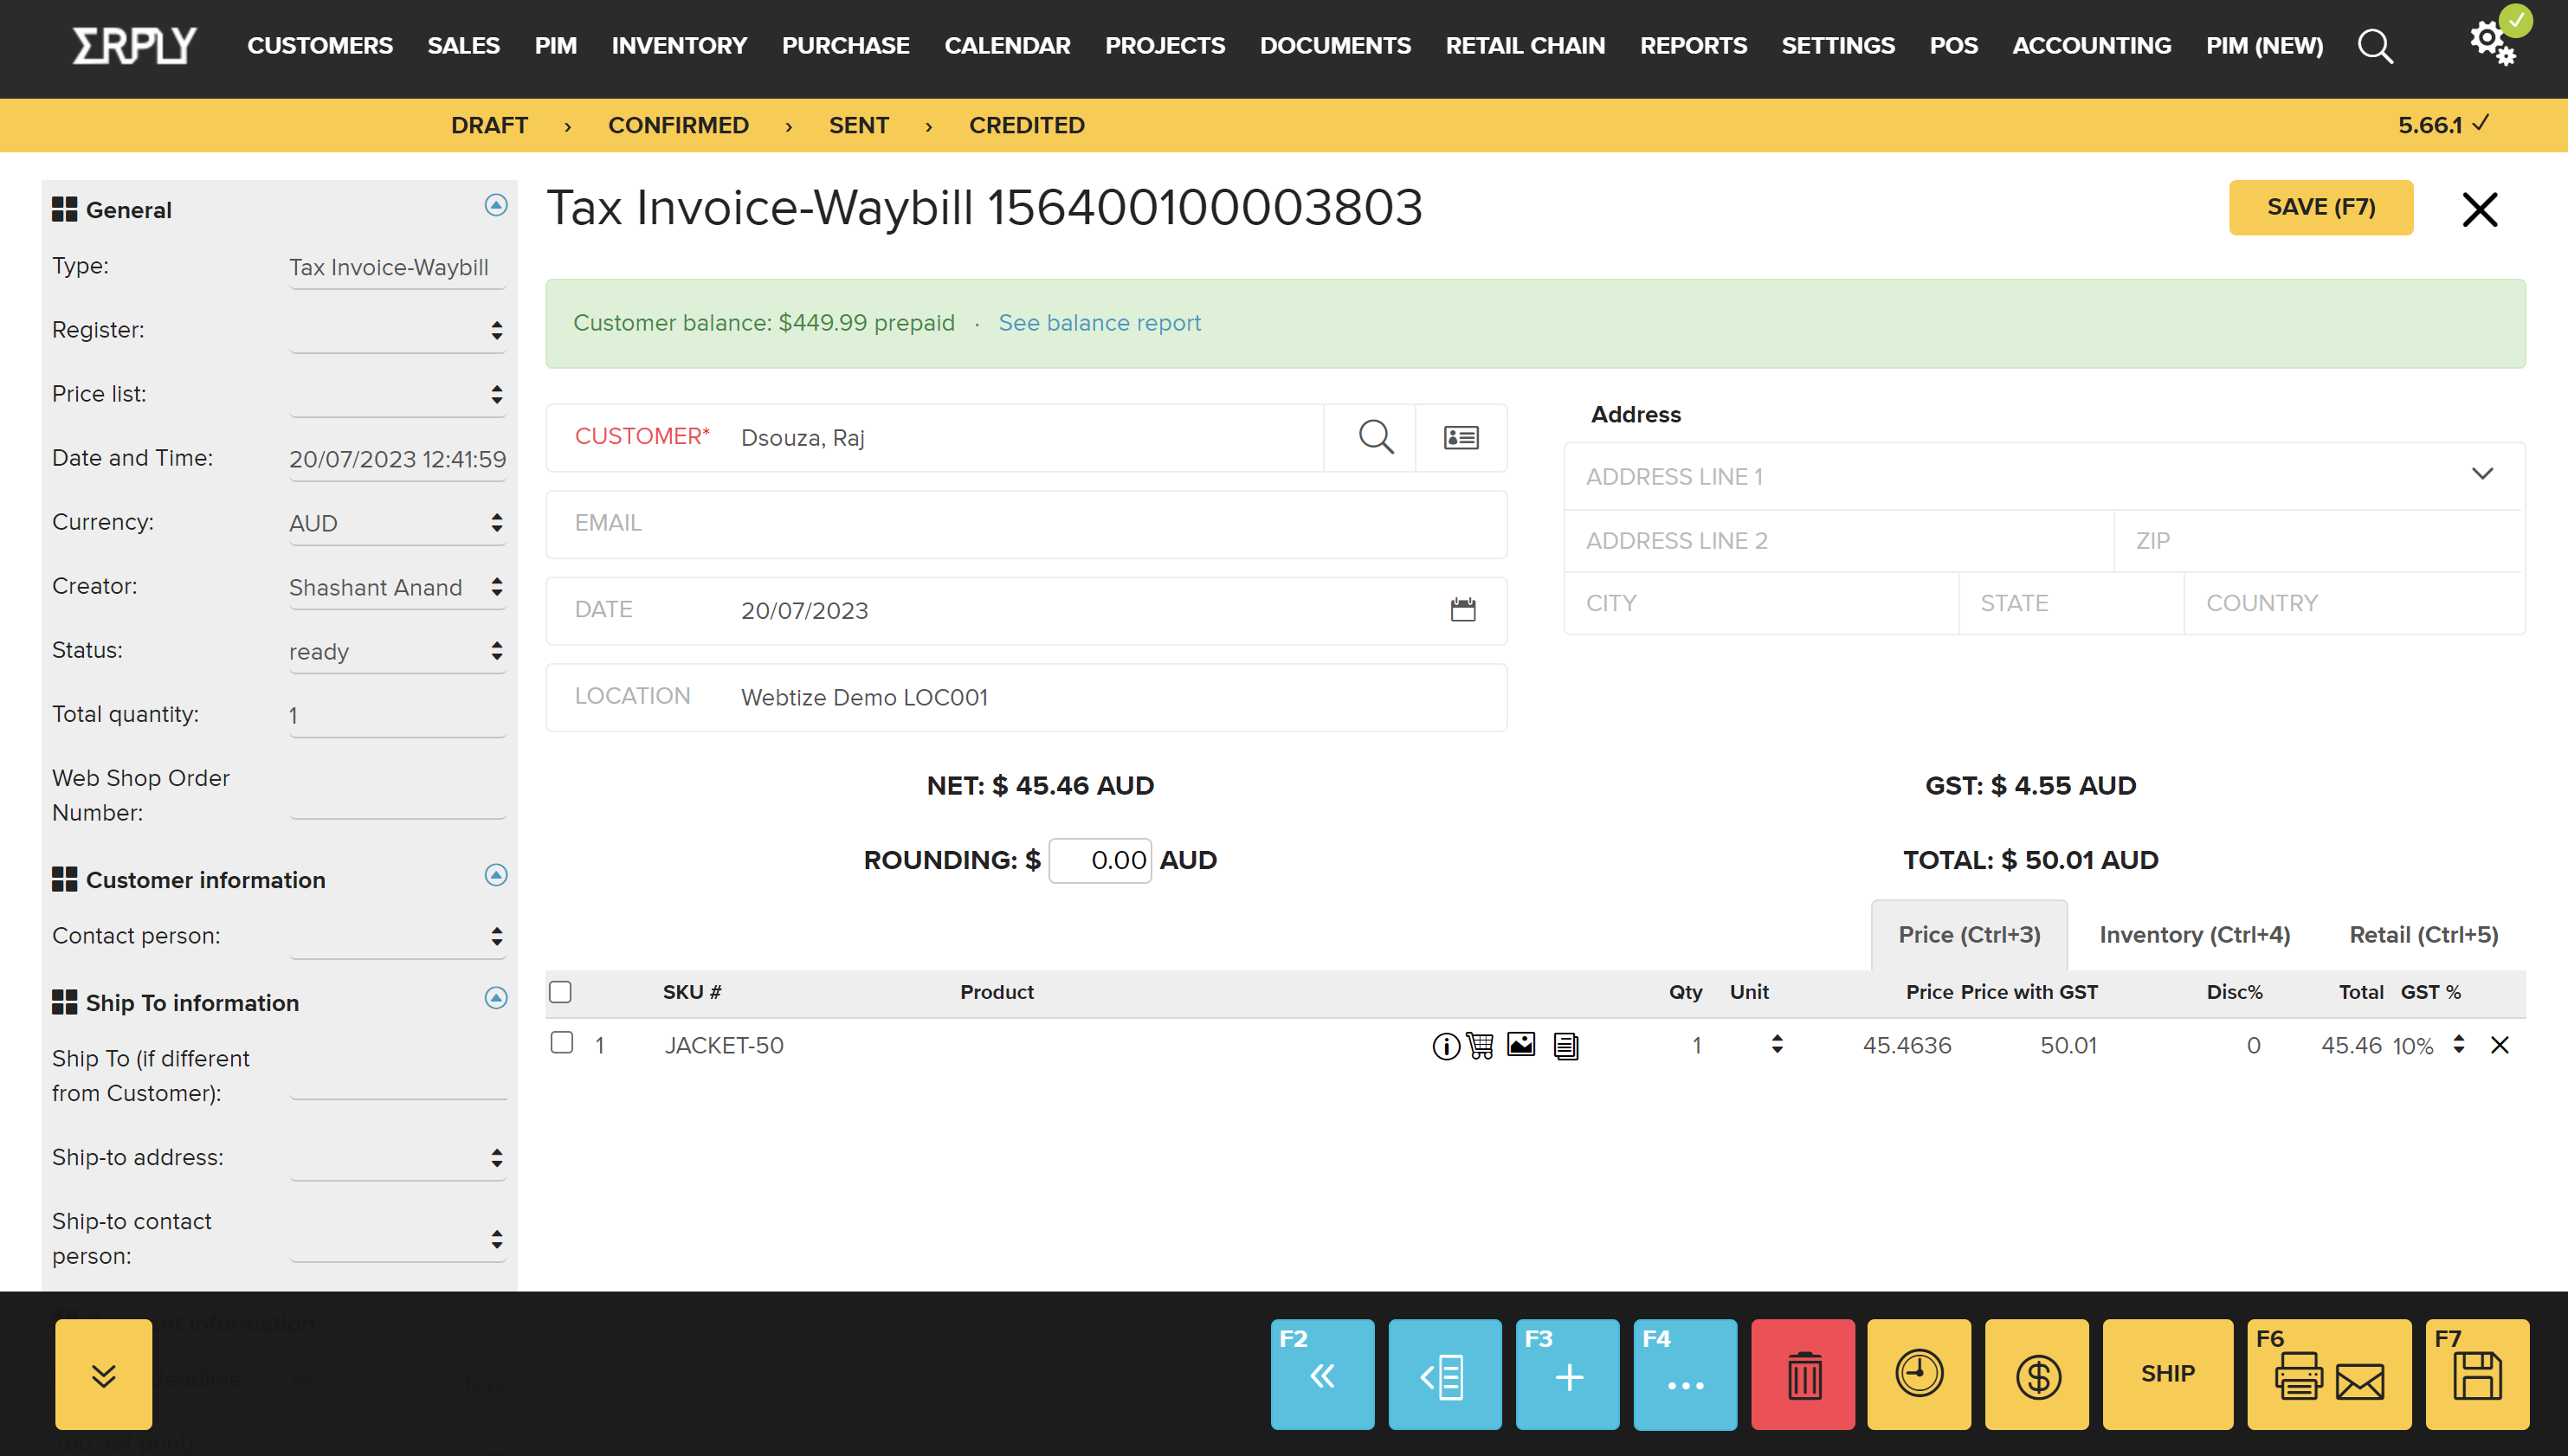2568x1456 pixels.
Task: Open customer profile card icon
Action: tap(1462, 437)
